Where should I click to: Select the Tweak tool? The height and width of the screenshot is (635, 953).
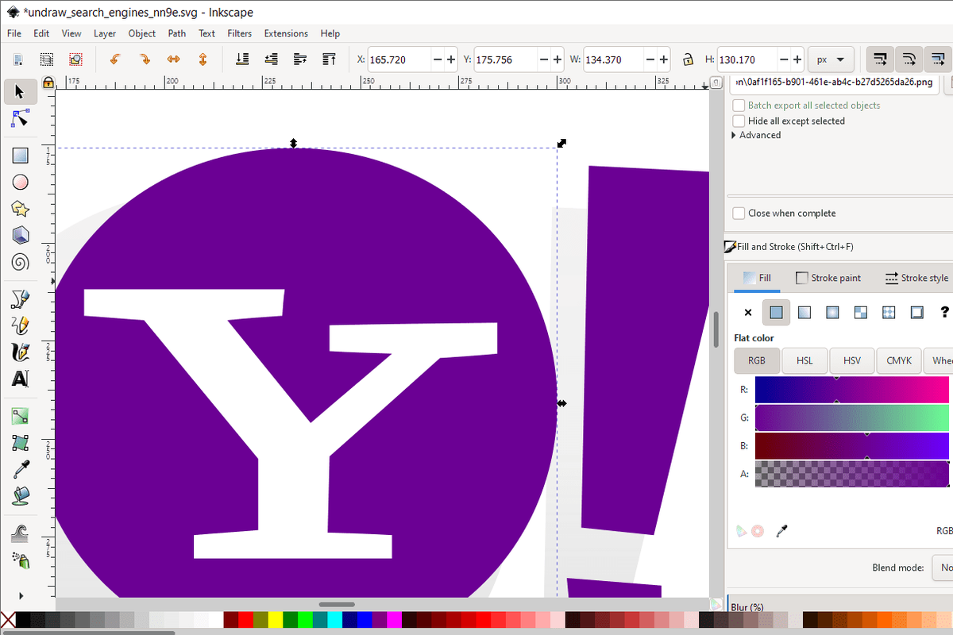(21, 533)
